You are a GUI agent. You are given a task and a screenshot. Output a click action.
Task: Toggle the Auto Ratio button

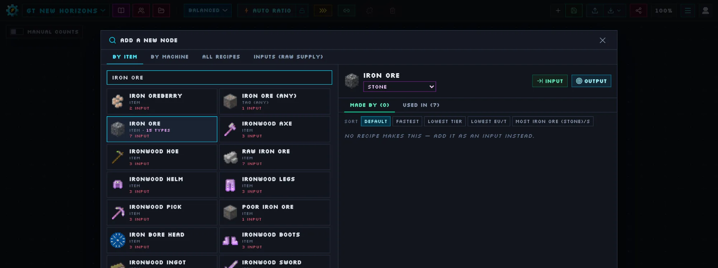pos(267,10)
